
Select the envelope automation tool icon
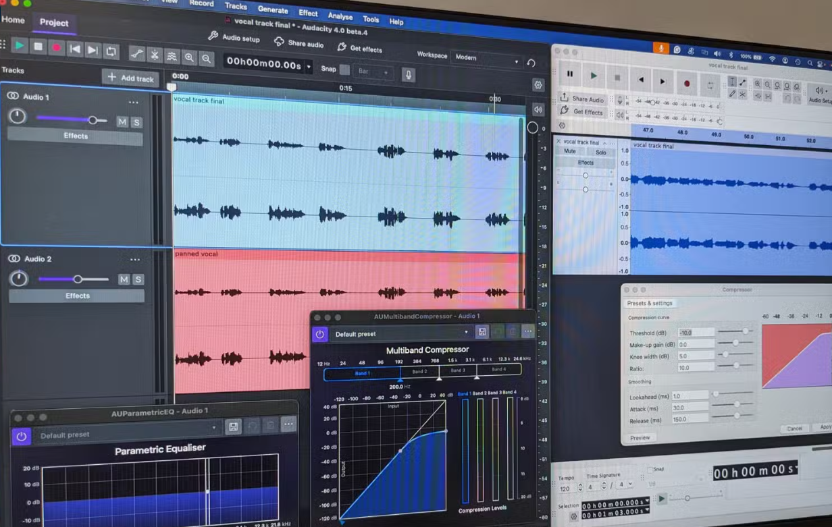pyautogui.click(x=136, y=53)
